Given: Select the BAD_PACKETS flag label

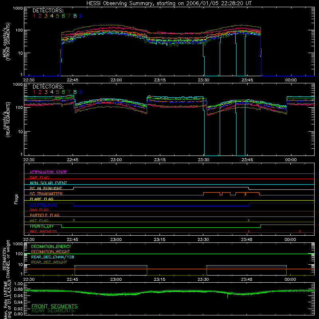Looking at the screenshot, I should [43, 231].
